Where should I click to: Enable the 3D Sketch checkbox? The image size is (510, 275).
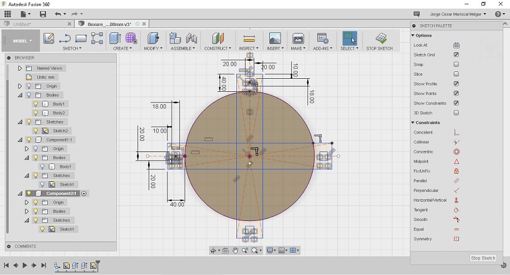coord(457,112)
